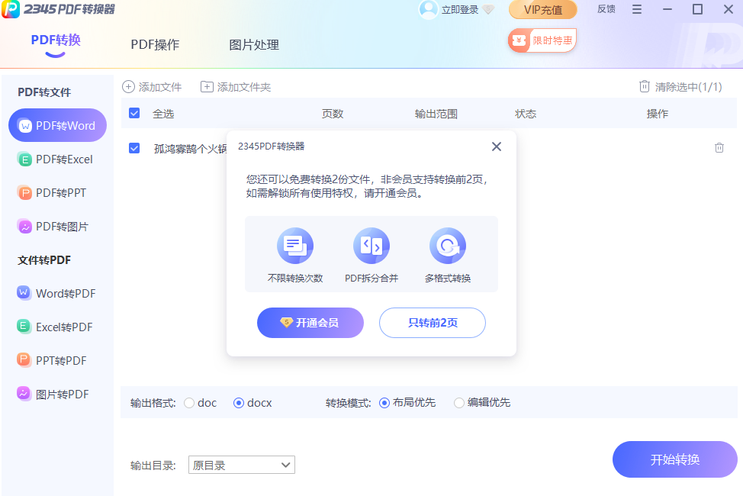Click the add folder icon

click(x=207, y=87)
